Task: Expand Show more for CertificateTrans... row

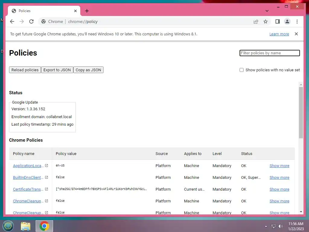Action: pyautogui.click(x=279, y=189)
